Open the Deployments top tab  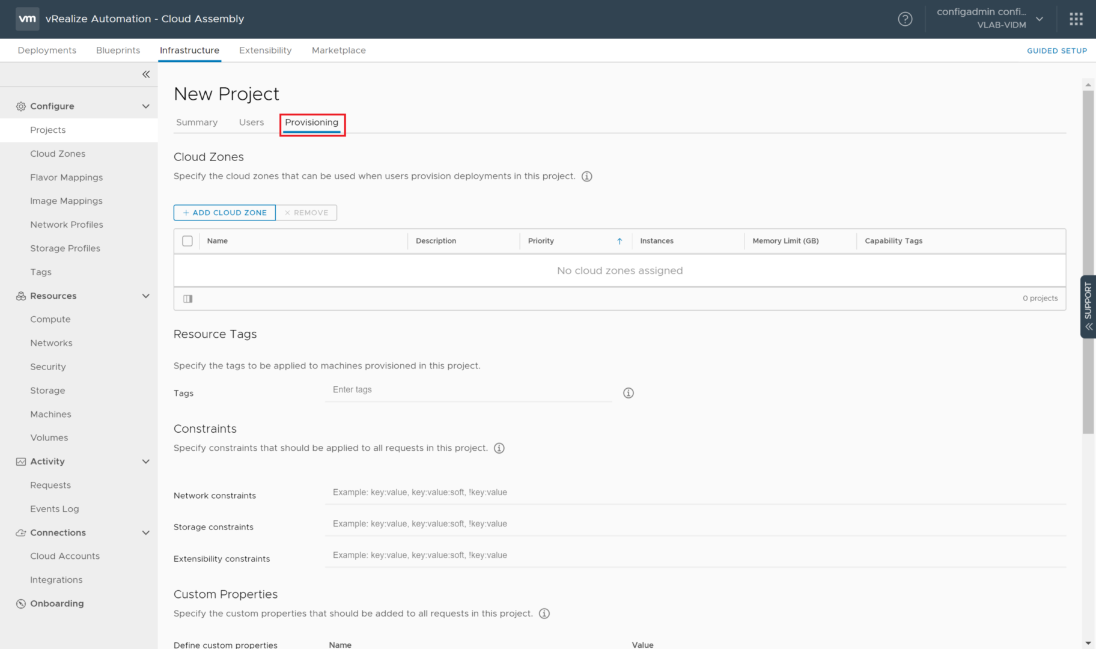point(47,50)
